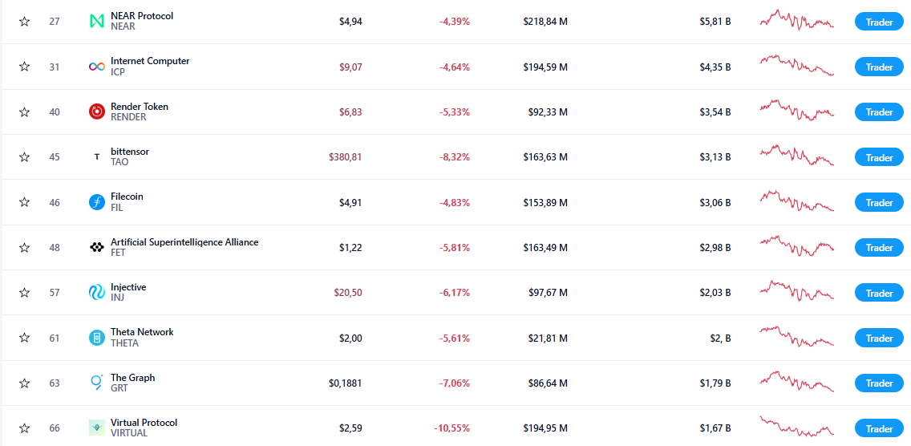911x446 pixels.
Task: Click the Theta Network logo
Action: 97,338
